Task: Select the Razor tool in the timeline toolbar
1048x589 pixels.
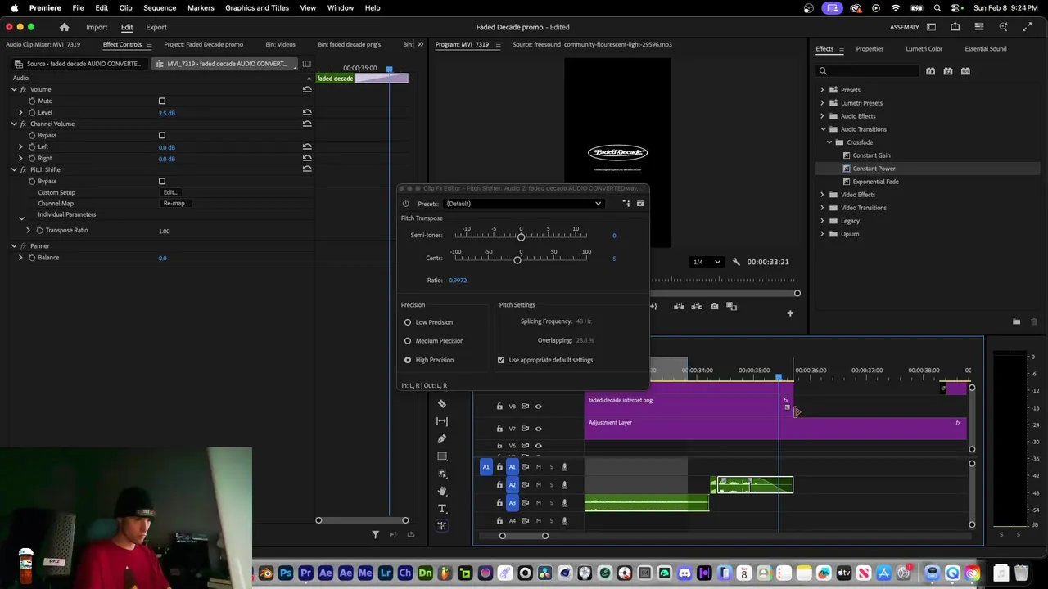Action: coord(442,404)
